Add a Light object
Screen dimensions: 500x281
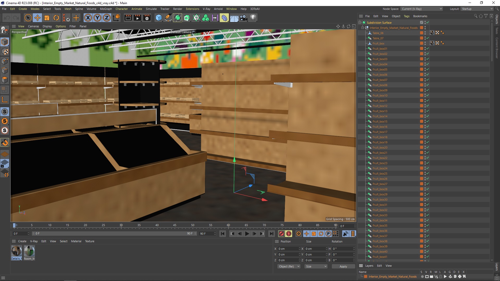[253, 18]
